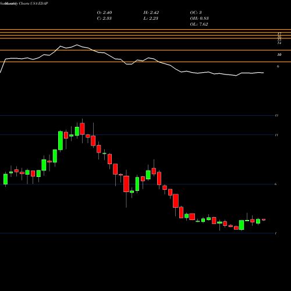This screenshot has height=291, width=291.
Task: Click the 'OH: 0.83' reading
Action: point(199,18)
